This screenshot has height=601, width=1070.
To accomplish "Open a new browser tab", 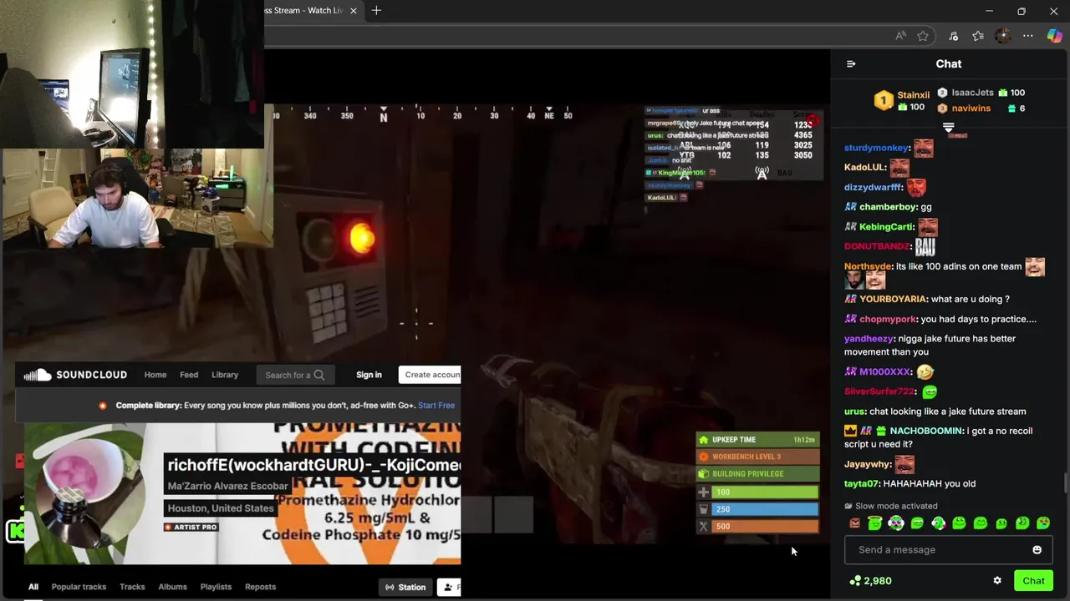I will coord(376,11).
